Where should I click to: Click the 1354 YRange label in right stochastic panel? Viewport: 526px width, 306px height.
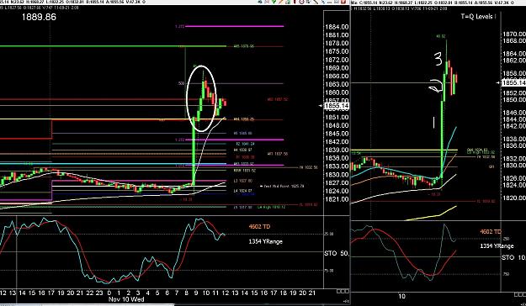click(x=497, y=246)
